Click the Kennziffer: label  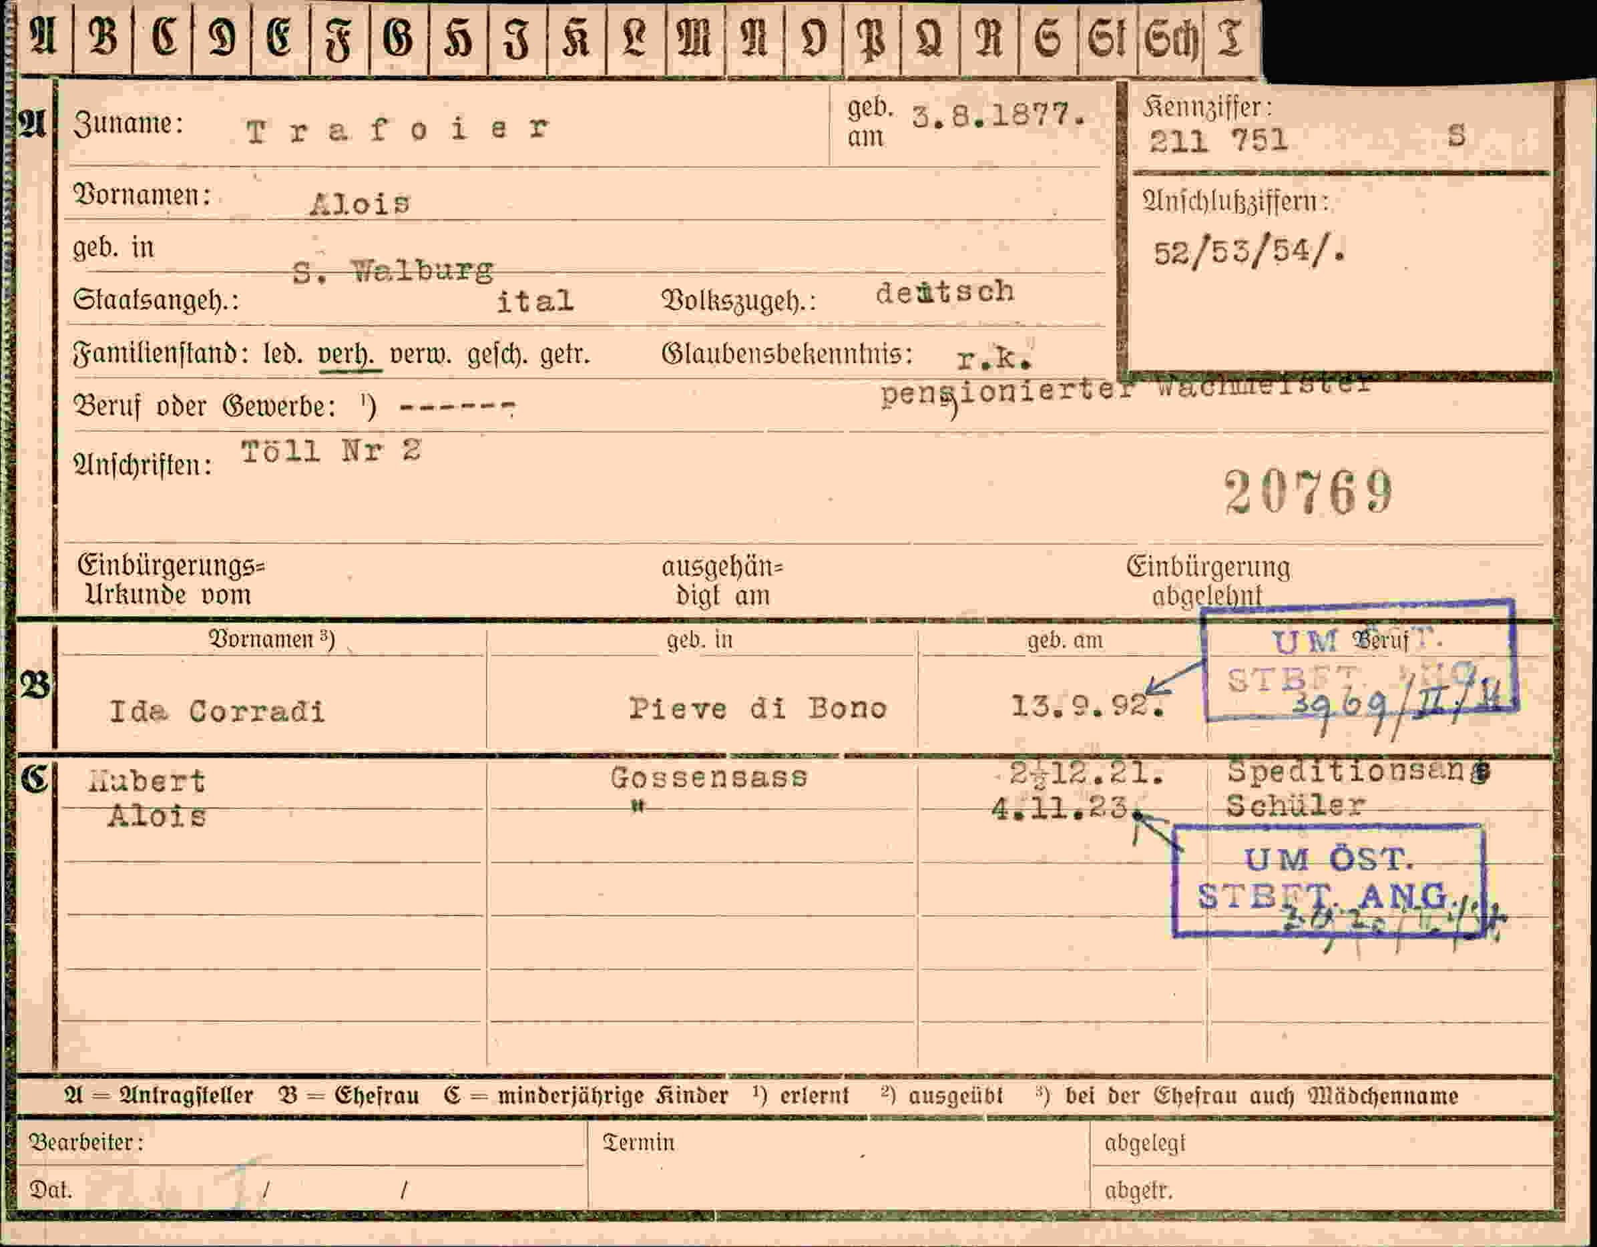click(x=1207, y=108)
